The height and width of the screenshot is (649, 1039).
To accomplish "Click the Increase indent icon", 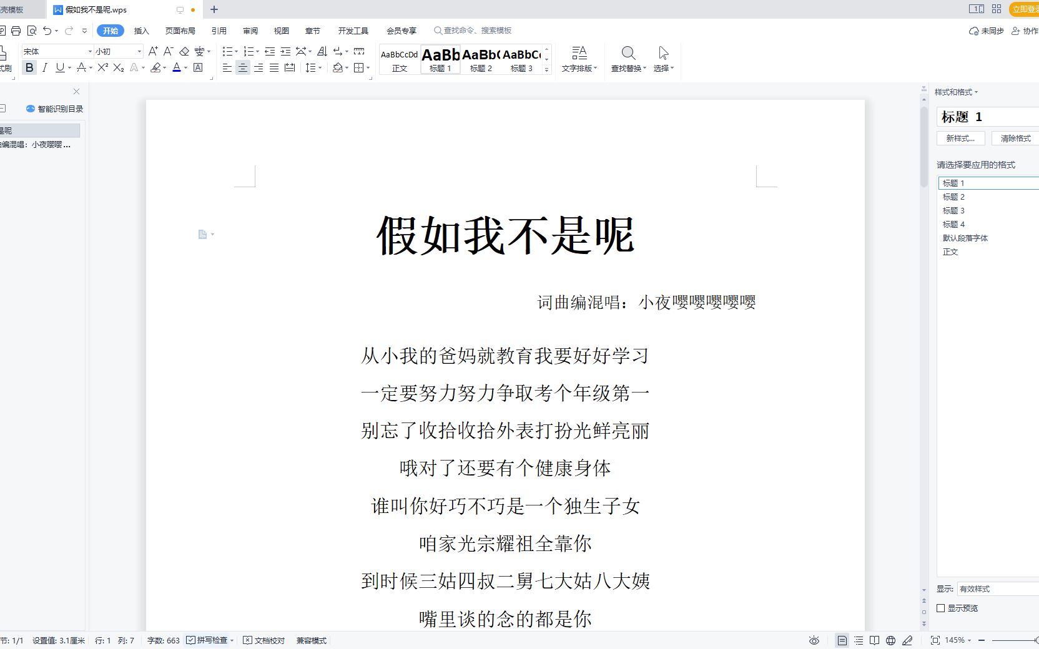I will click(285, 51).
